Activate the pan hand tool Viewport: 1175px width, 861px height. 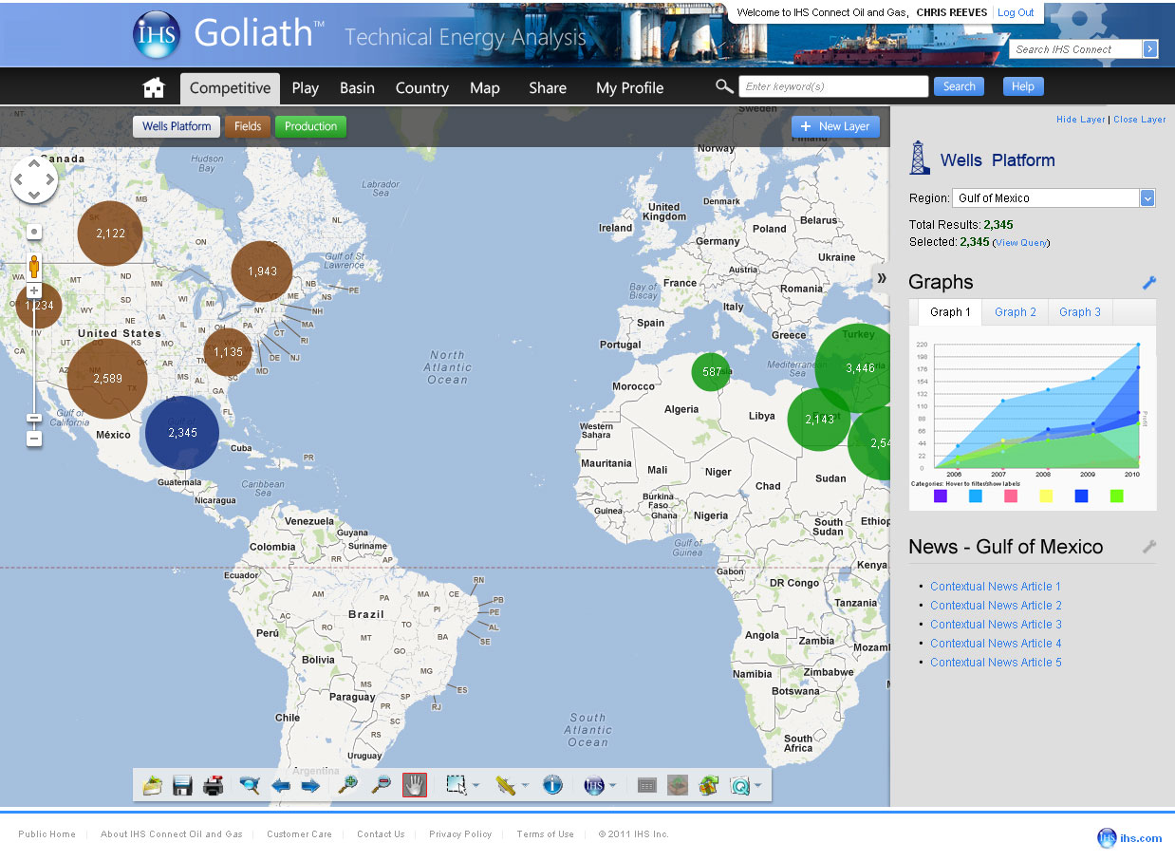pyautogui.click(x=415, y=785)
